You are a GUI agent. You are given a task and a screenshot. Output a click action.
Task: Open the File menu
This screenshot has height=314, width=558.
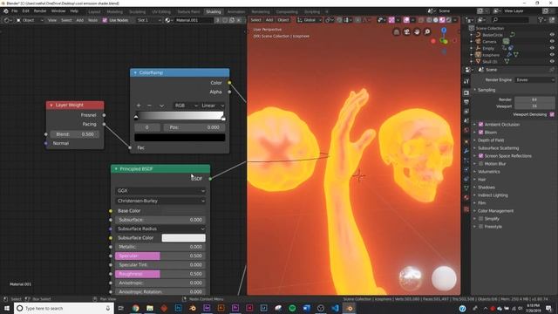(x=15, y=11)
